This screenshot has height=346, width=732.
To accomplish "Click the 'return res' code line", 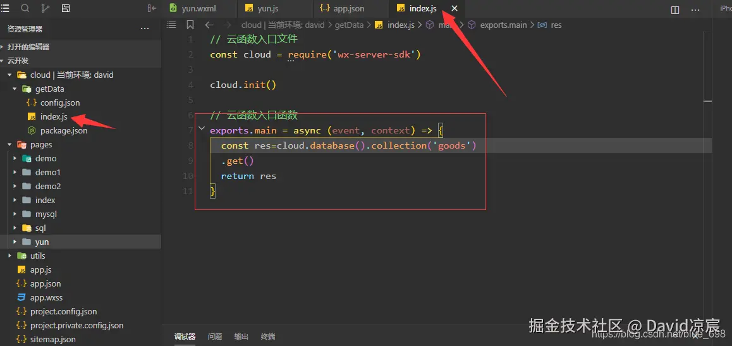I will 248,176.
